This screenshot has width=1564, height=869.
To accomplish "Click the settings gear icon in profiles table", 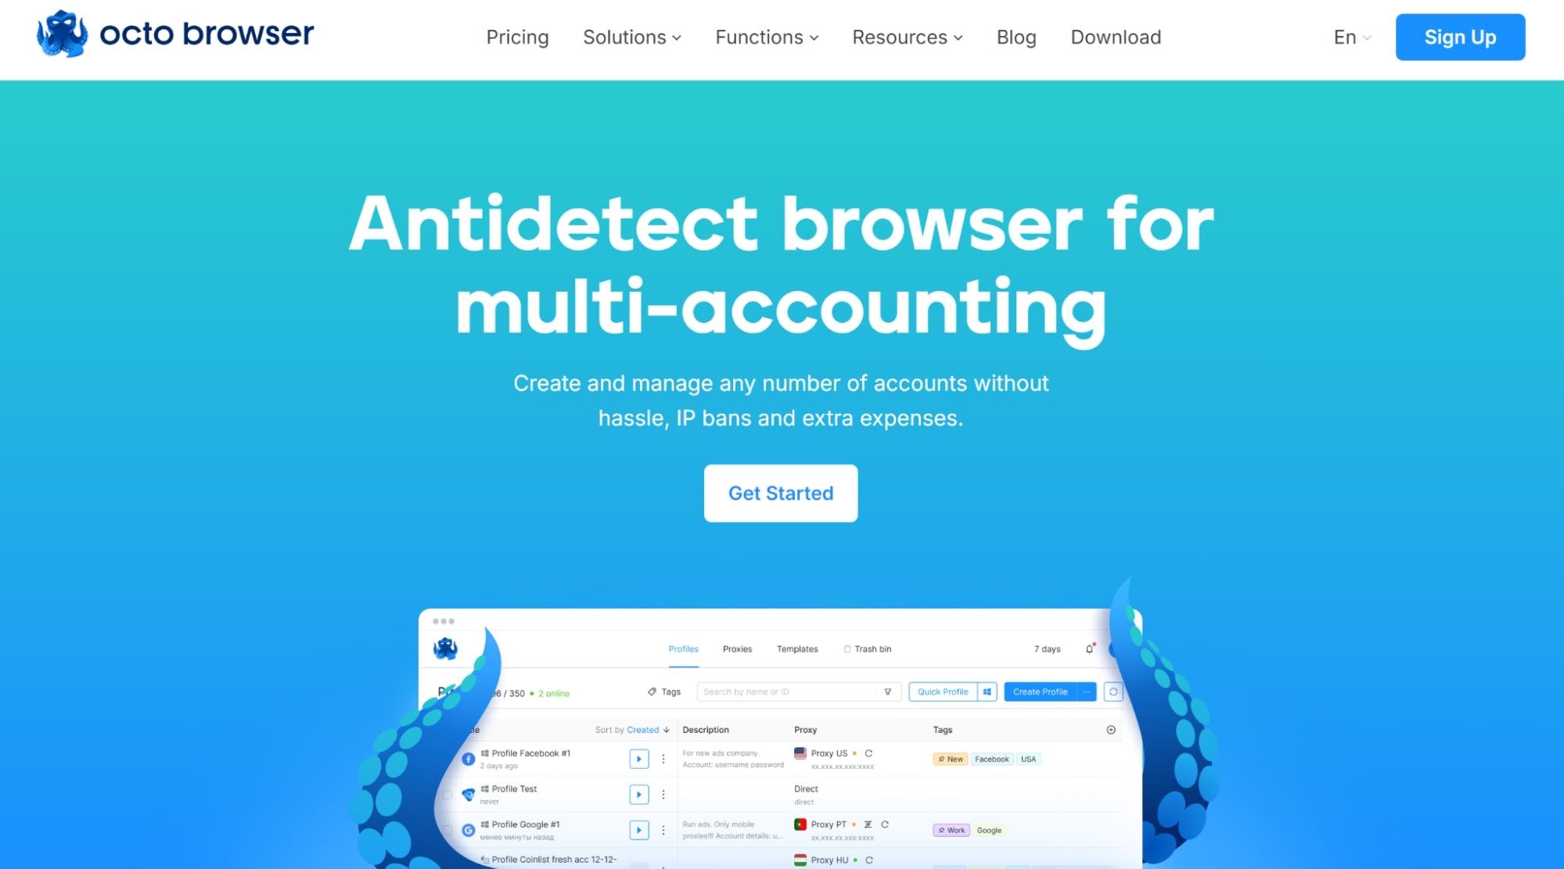I will [x=1111, y=730].
